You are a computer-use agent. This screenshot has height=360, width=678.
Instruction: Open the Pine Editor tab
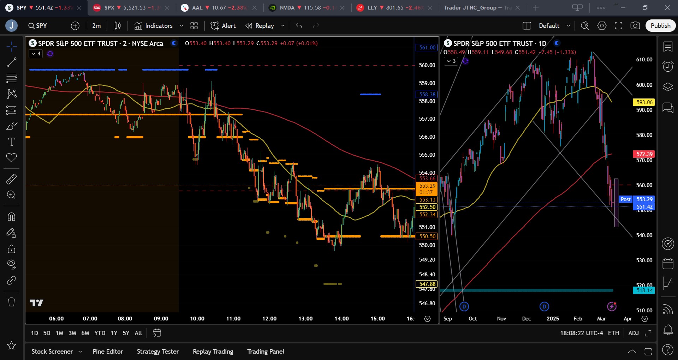pyautogui.click(x=108, y=352)
